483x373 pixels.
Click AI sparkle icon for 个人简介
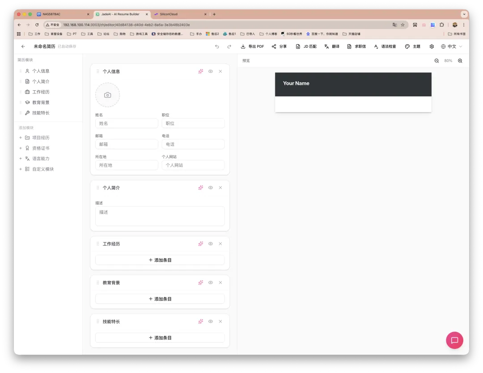[x=200, y=188]
